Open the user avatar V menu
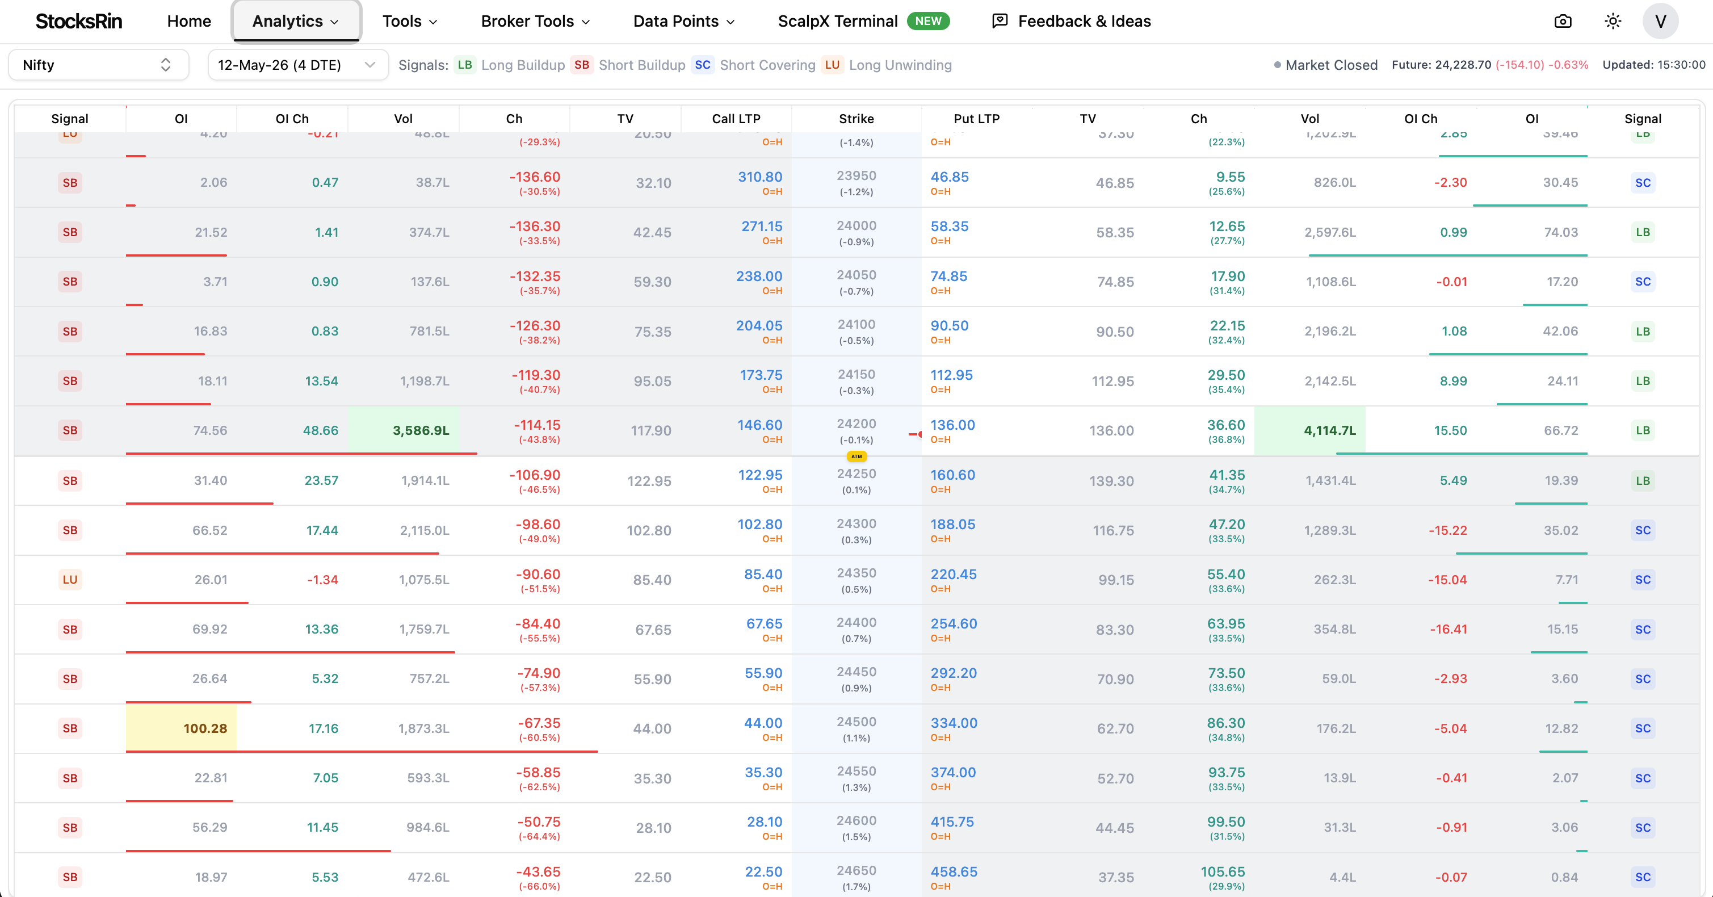Screen dimensions: 1713x897 tap(1660, 21)
